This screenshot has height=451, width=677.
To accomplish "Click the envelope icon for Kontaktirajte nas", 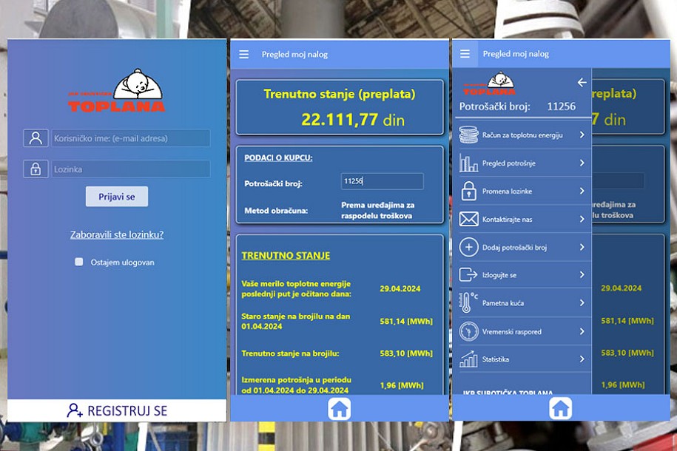I will [468, 219].
